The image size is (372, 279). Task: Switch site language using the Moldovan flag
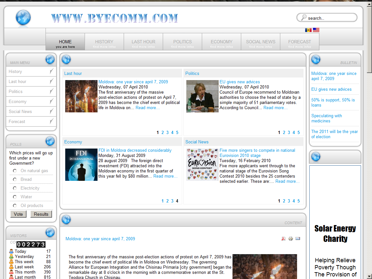tap(308, 30)
